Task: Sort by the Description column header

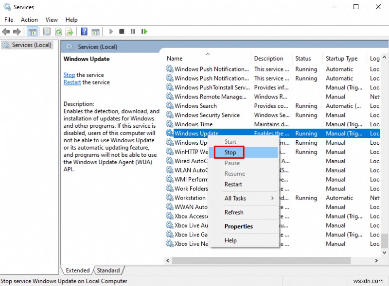Action: (x=271, y=58)
